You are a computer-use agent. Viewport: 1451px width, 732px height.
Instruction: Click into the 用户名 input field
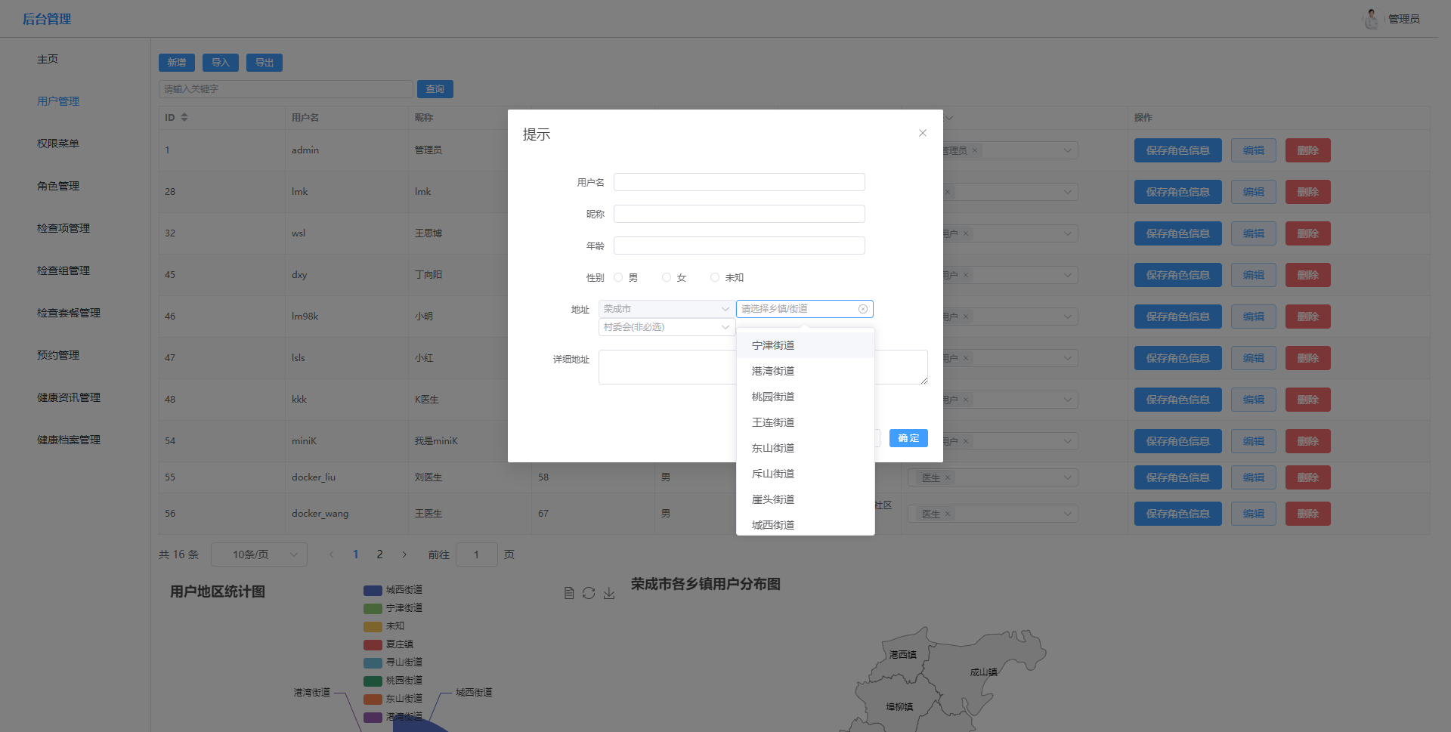coord(738,182)
